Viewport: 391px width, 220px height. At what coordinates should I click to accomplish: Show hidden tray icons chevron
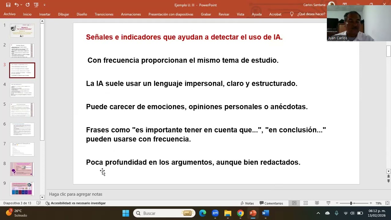coord(318,213)
